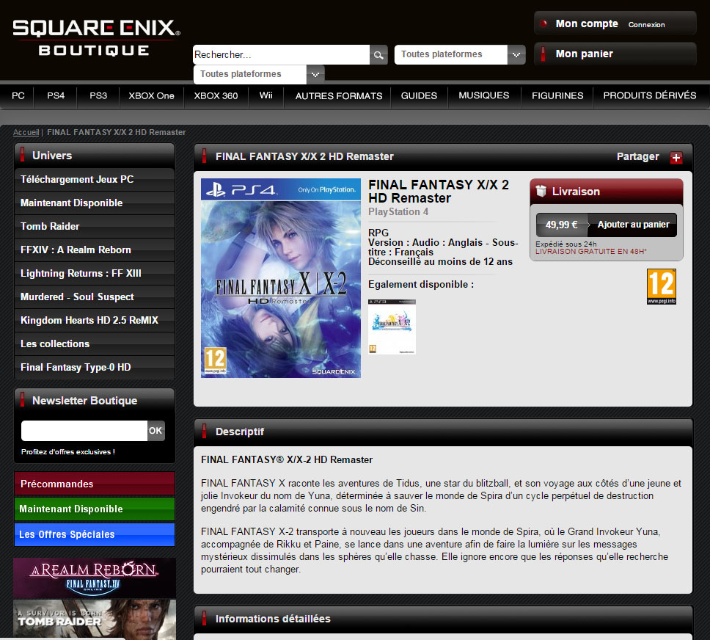710x640 pixels.
Task: Go to Accueil breadcrumb link
Action: tap(26, 132)
